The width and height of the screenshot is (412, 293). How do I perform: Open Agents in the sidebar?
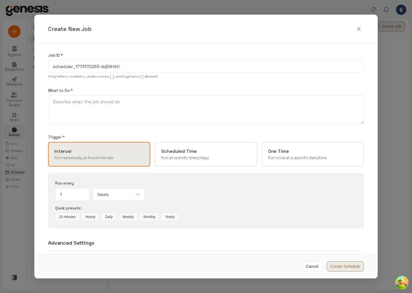click(x=14, y=52)
